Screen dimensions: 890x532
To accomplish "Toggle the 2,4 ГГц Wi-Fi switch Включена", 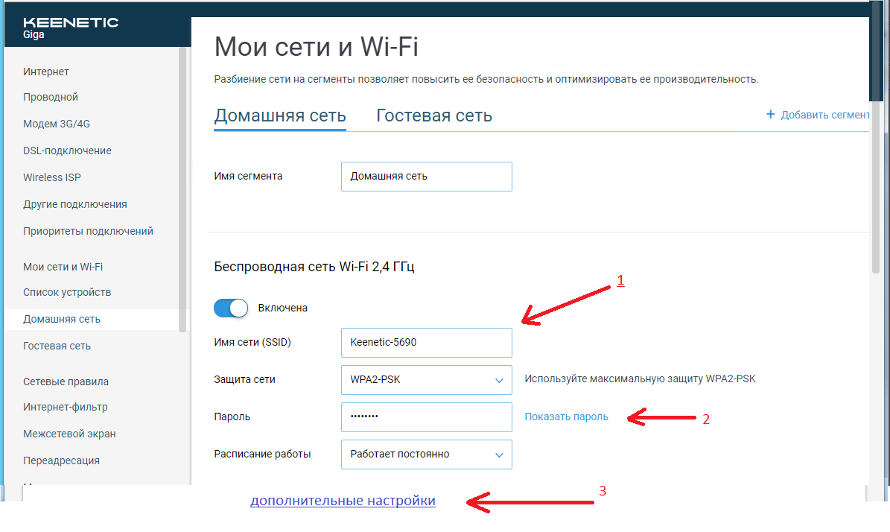I will point(231,308).
